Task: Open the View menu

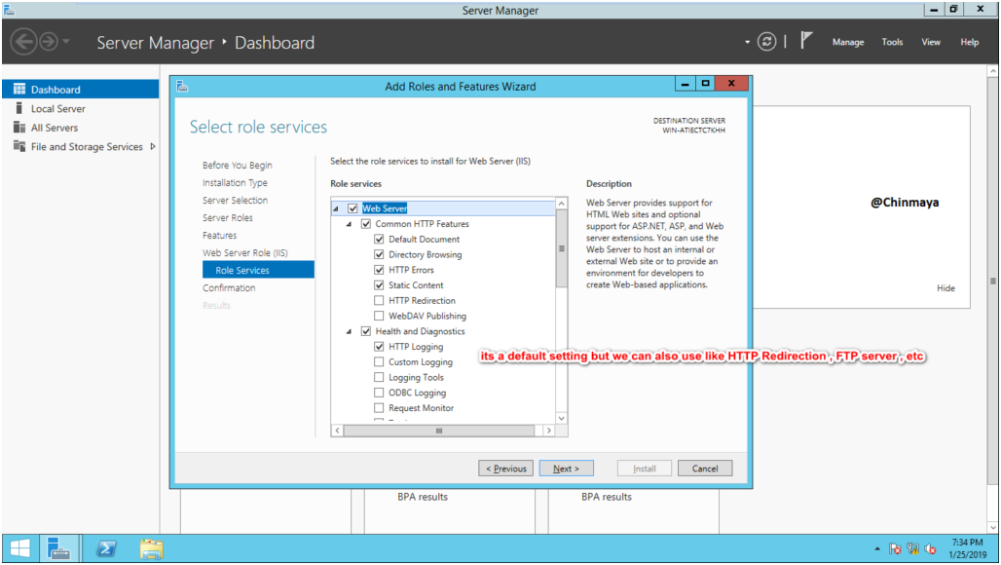Action: [x=931, y=42]
